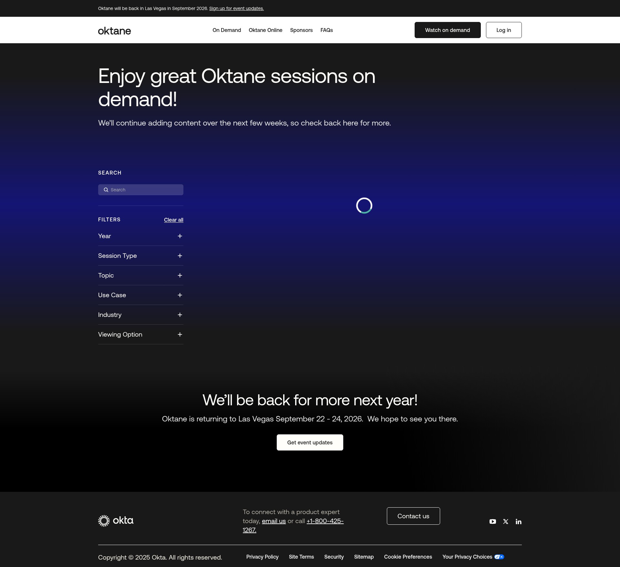The width and height of the screenshot is (620, 567).
Task: Click the Contact us button
Action: 413,516
